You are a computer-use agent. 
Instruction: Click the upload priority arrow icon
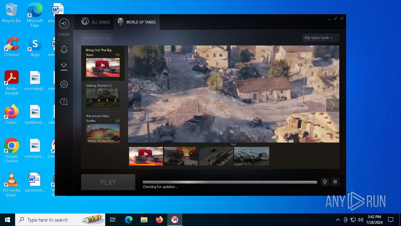[325, 182]
